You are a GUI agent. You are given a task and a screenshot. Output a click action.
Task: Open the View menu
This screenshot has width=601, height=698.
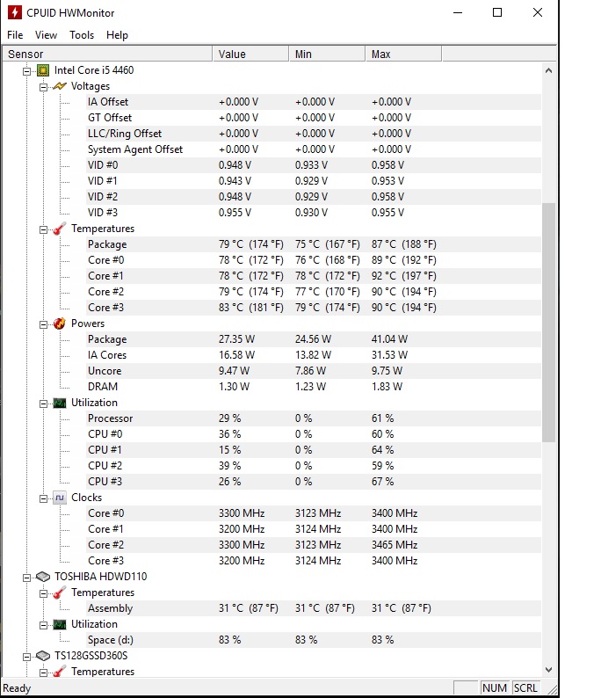(47, 35)
